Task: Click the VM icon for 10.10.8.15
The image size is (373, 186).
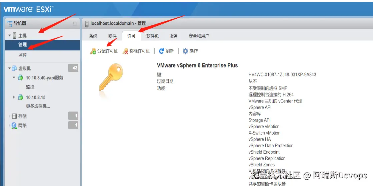Action: pos(21,97)
